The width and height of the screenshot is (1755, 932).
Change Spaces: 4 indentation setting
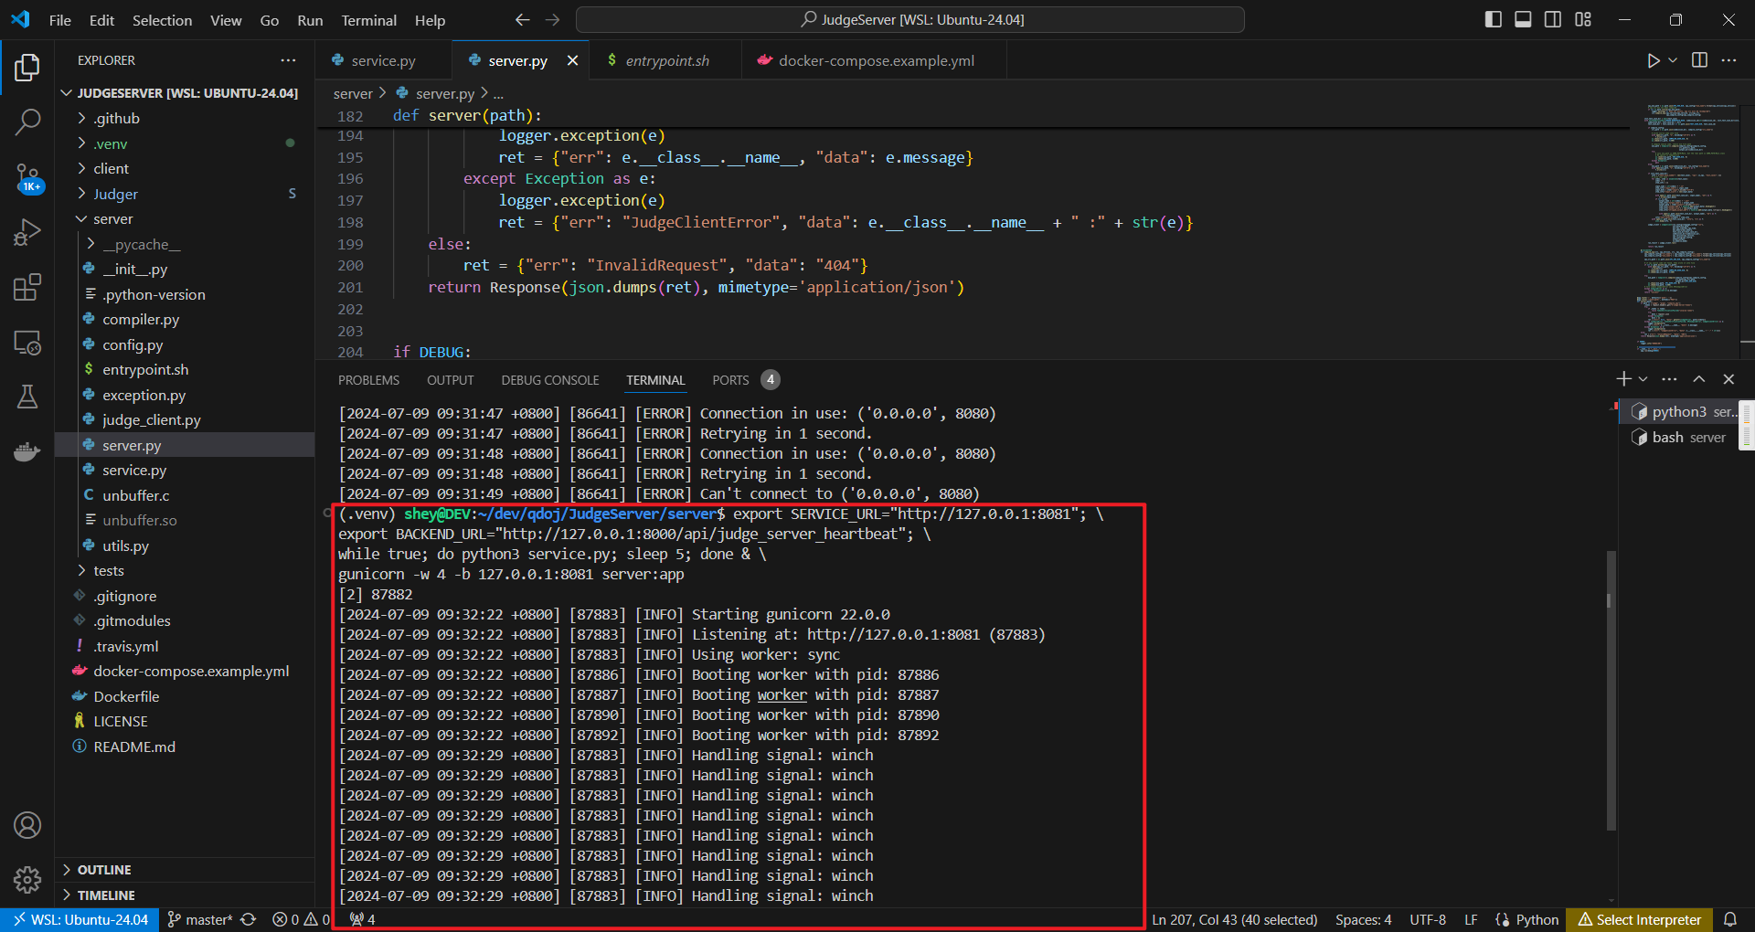coord(1363,920)
